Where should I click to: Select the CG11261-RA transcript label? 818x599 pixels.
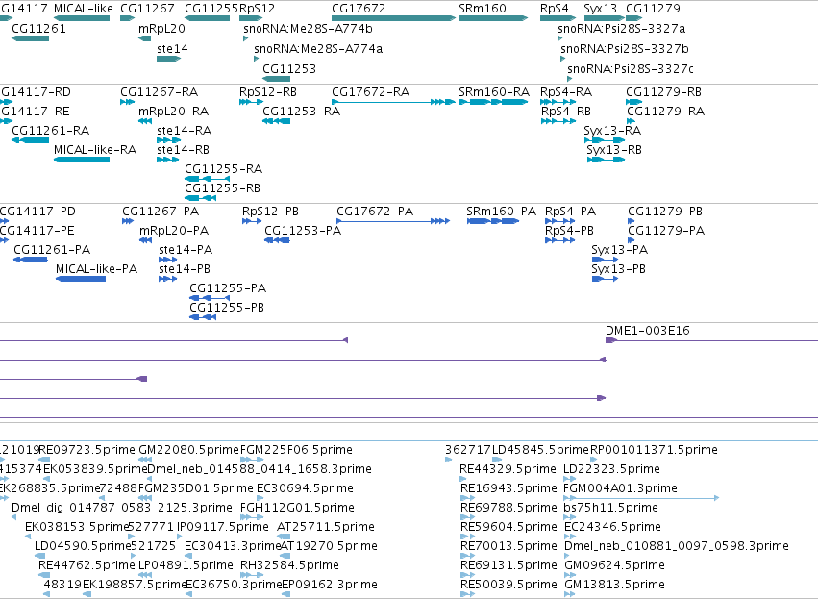(51, 131)
